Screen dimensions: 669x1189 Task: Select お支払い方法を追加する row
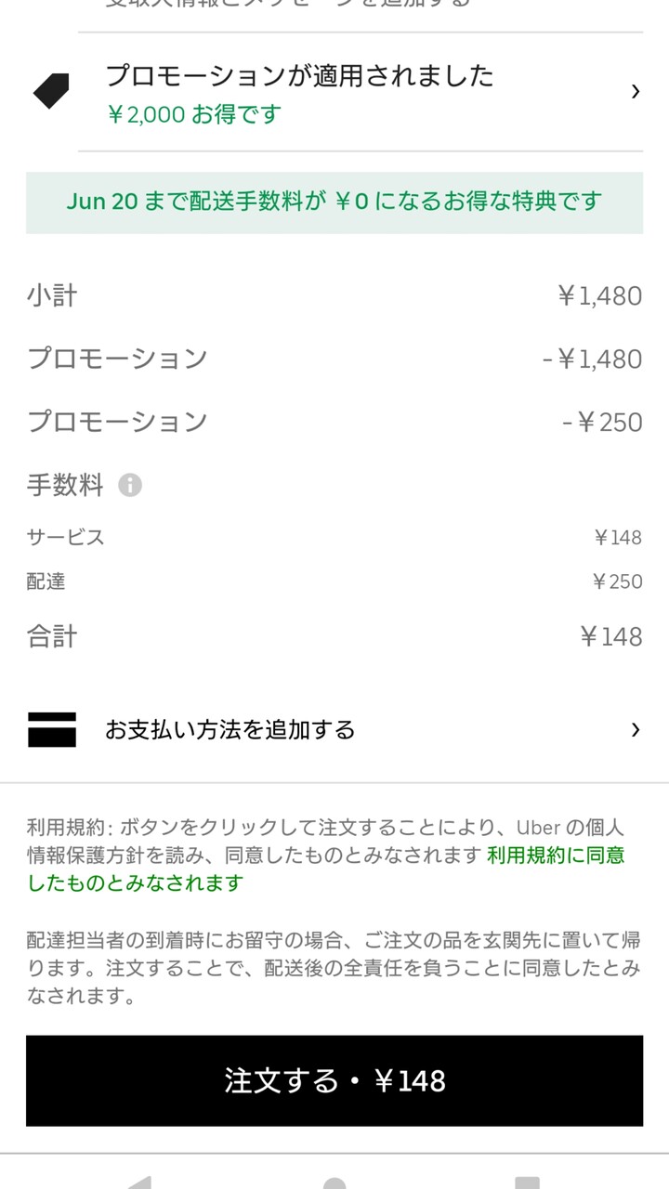(334, 729)
